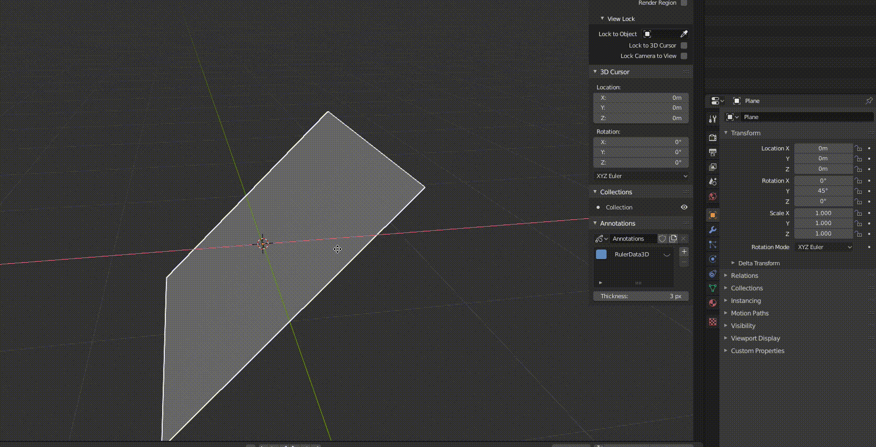Click the Plane object name field
The image size is (876, 447).
pyautogui.click(x=806, y=117)
